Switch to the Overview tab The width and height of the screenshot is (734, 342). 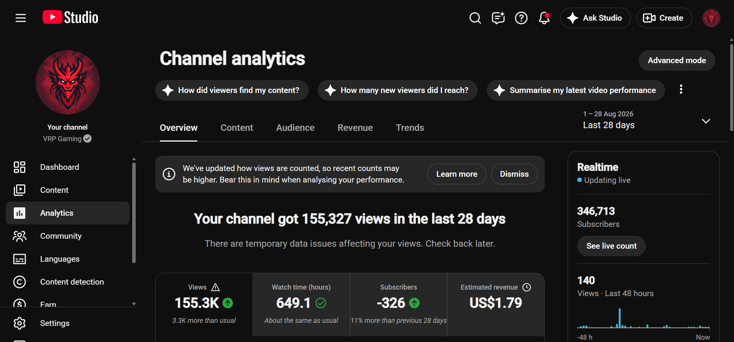[x=179, y=128]
